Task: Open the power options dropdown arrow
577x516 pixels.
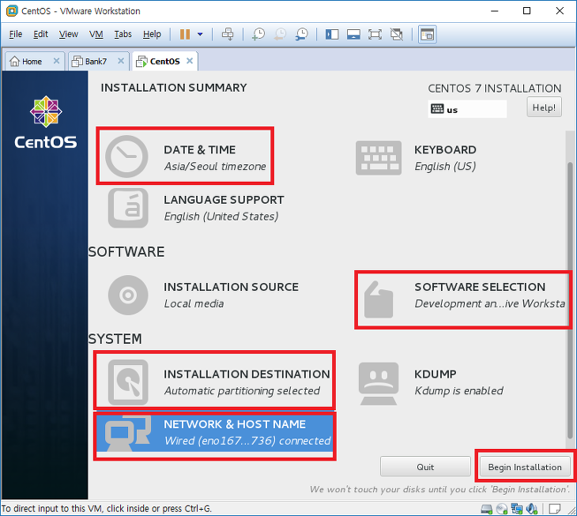Action: tap(200, 34)
